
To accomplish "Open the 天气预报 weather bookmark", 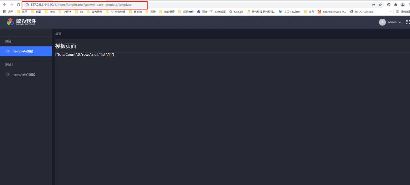I will coord(261,12).
